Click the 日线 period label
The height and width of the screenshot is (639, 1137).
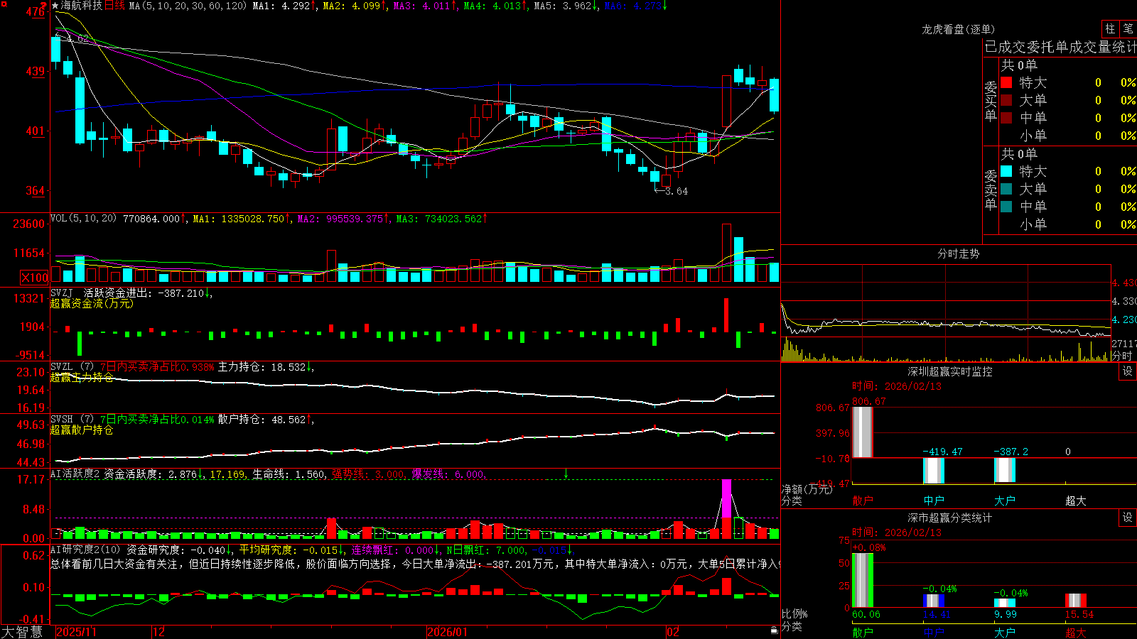pos(114,6)
